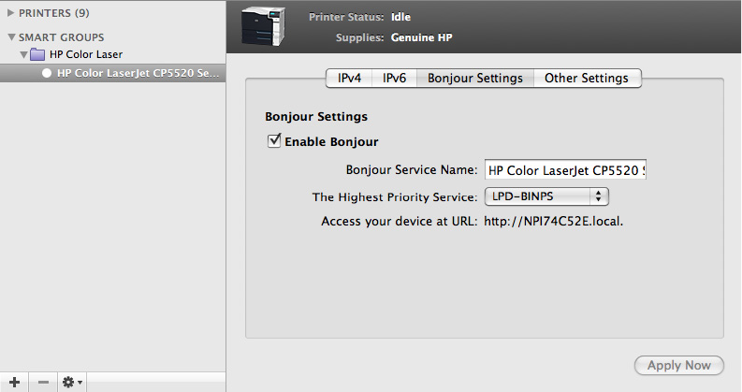Collapse the HP Color Laser group
This screenshot has height=392, width=742.
point(23,54)
